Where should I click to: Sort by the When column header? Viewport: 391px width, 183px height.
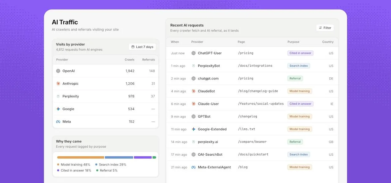(175, 42)
